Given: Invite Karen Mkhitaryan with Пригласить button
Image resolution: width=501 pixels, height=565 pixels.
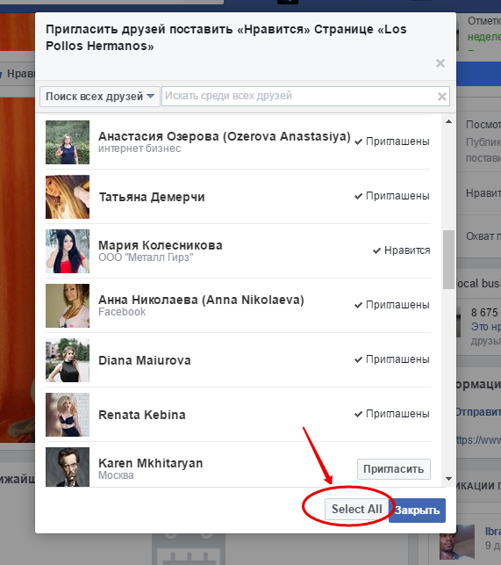Looking at the screenshot, I should point(394,469).
